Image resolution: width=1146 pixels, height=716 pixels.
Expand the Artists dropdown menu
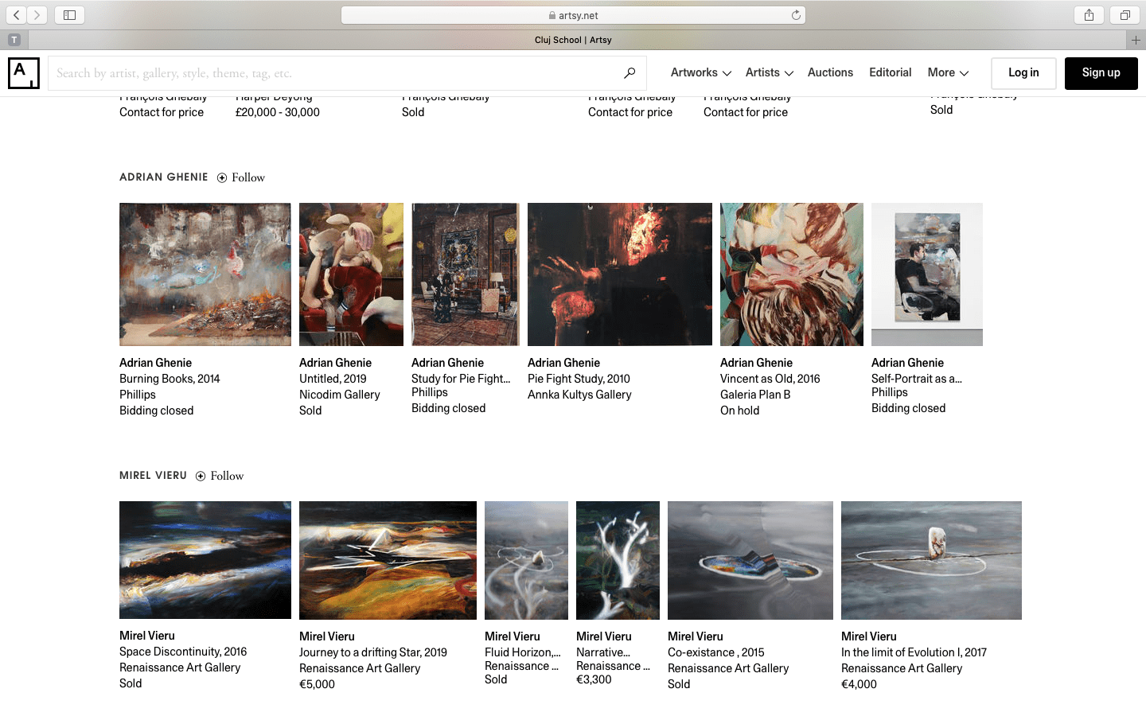769,72
